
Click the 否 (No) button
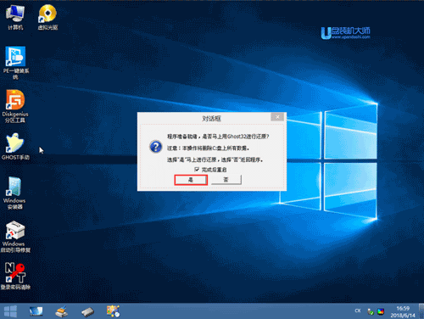pos(226,180)
